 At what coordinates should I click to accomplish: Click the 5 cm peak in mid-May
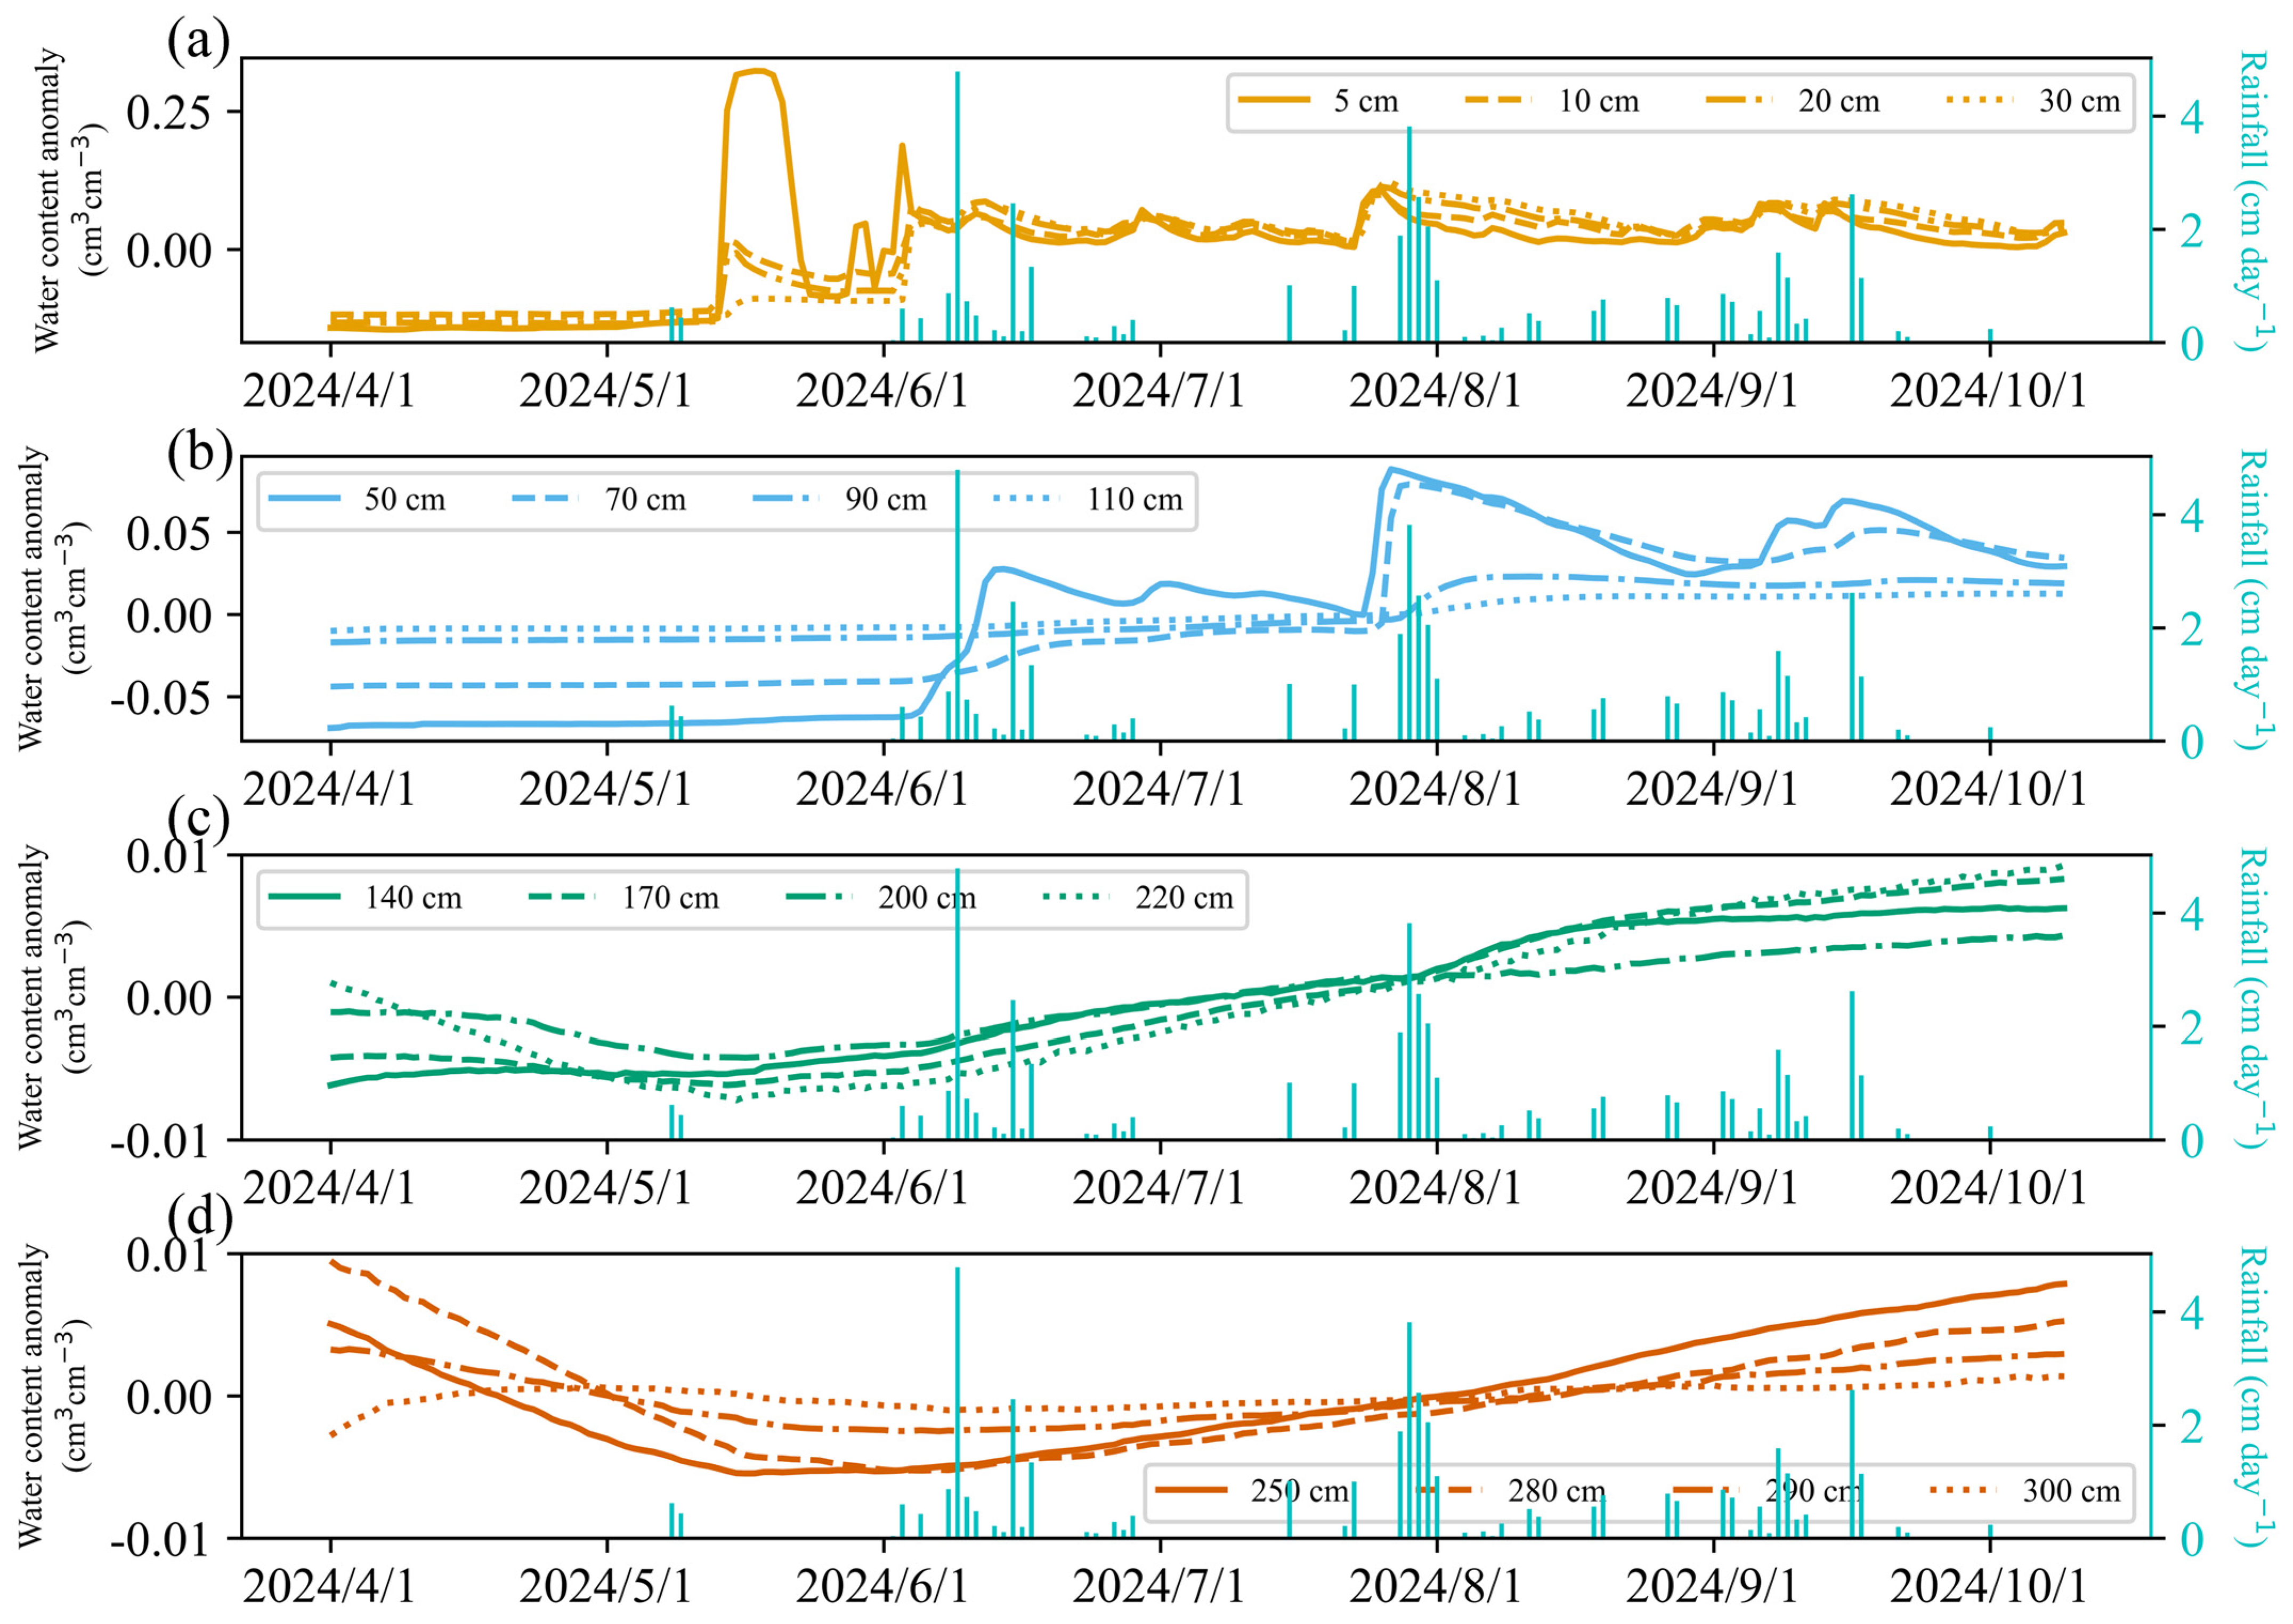pos(759,71)
